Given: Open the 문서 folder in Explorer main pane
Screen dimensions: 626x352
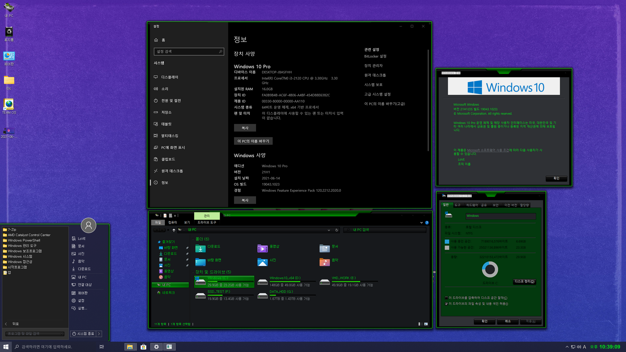Looking at the screenshot, I should [329, 248].
